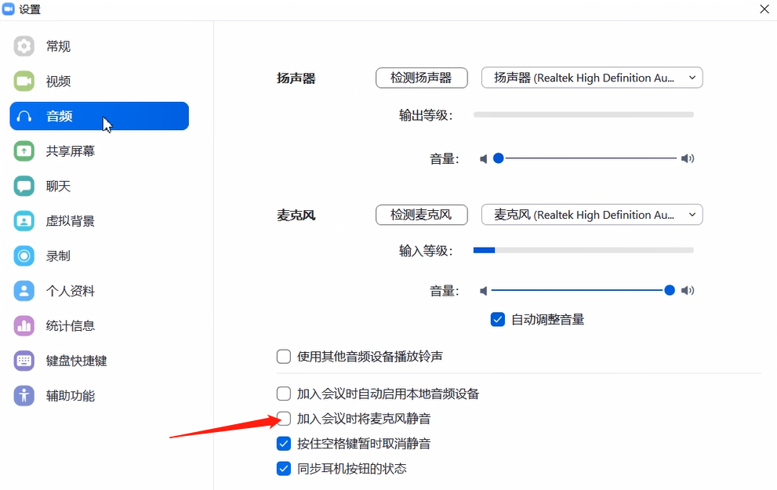This screenshot has height=490, width=777.
Task: Open 键盘快捷键 via the keyboard icon
Action: point(24,361)
